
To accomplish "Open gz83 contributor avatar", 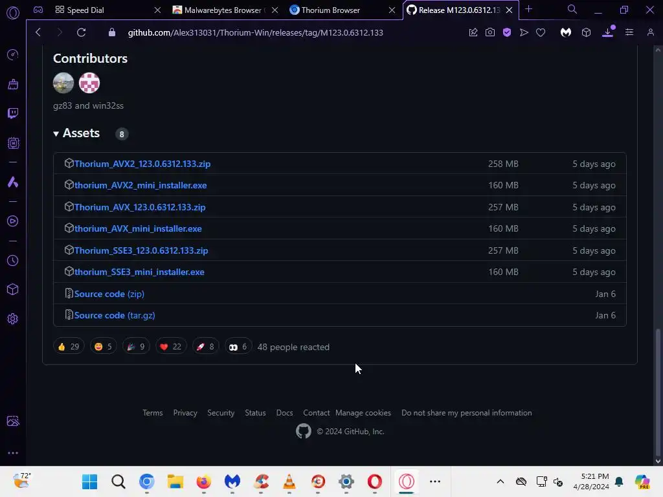I will pyautogui.click(x=63, y=82).
